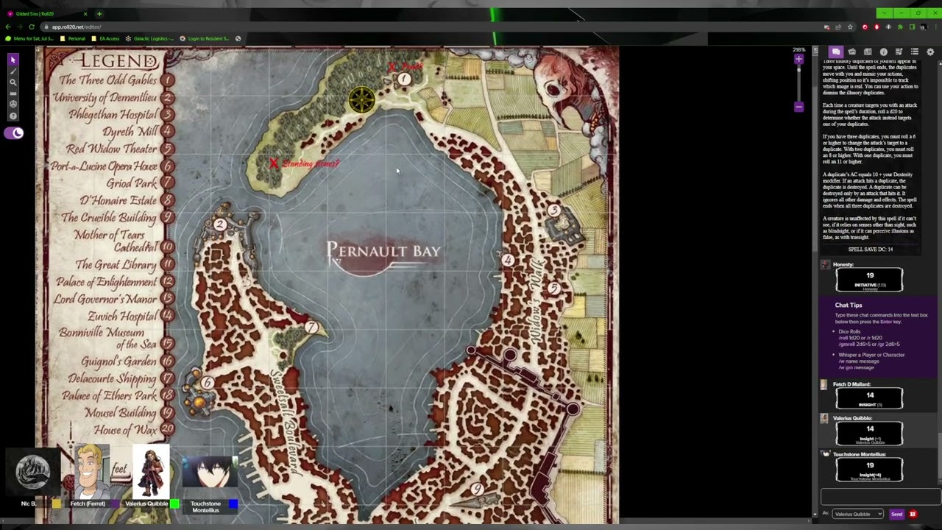Open the Compendium info tab
This screenshot has height=530, width=942.
pos(883,52)
